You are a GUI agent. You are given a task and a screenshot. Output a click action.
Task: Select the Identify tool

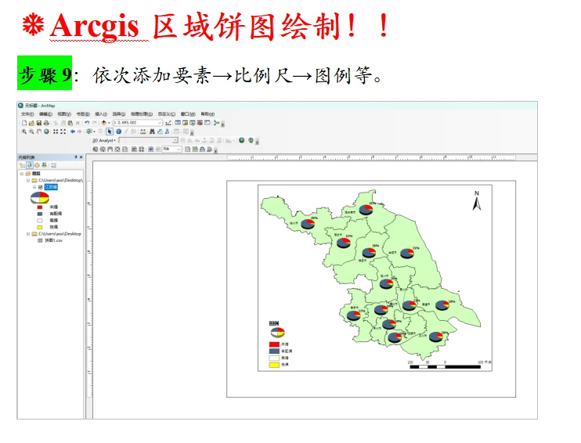(118, 131)
